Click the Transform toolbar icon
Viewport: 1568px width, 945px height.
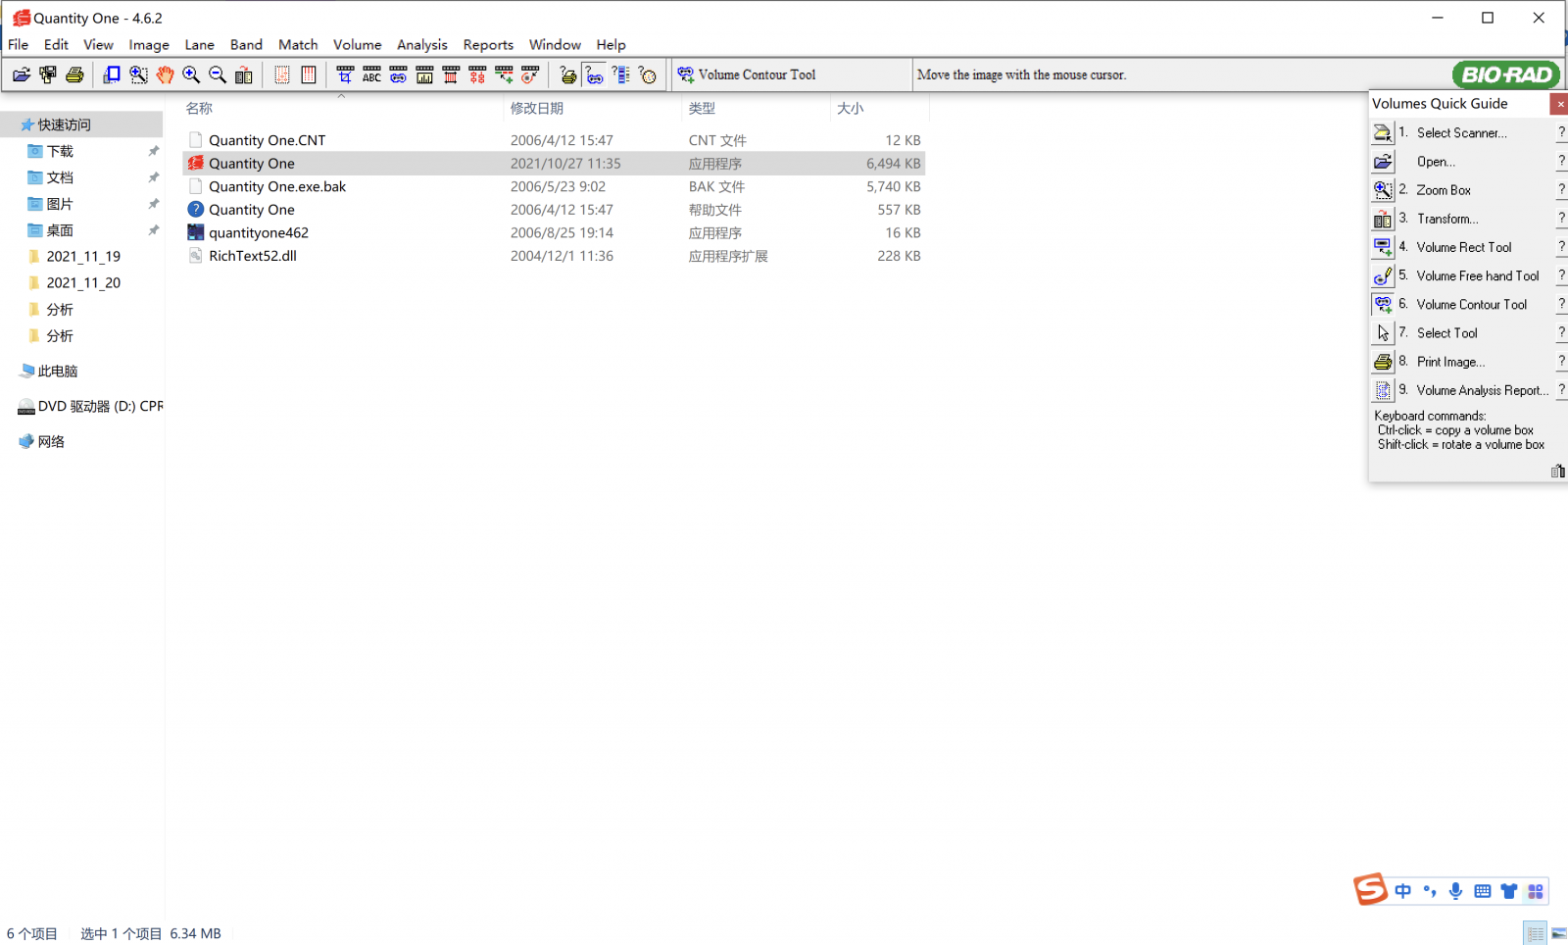(x=244, y=75)
